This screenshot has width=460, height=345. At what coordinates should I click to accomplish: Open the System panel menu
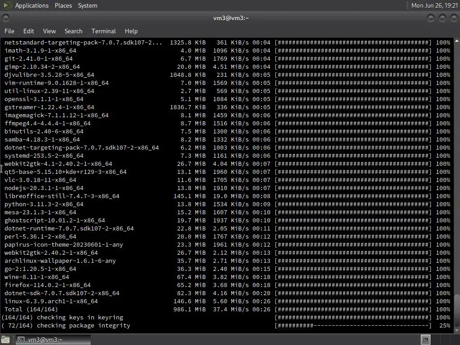click(88, 5)
